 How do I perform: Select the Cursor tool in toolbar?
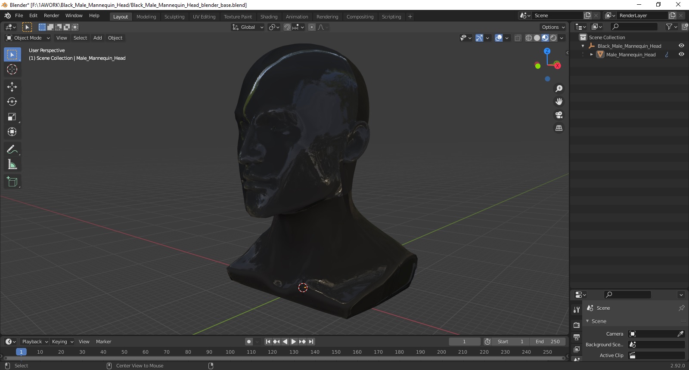12,69
